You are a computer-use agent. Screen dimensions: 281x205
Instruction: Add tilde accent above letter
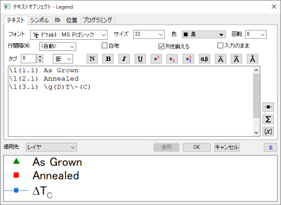(237, 59)
